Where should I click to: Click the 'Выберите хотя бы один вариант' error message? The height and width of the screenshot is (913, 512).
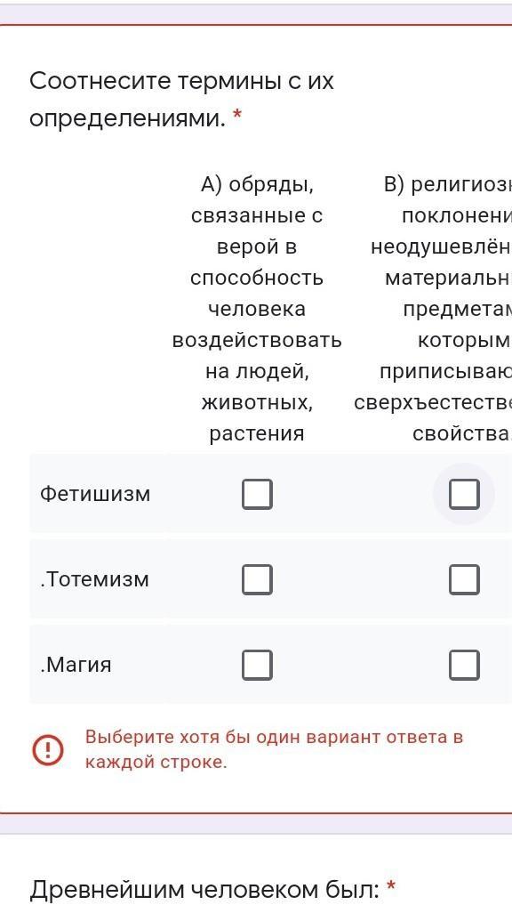[274, 749]
